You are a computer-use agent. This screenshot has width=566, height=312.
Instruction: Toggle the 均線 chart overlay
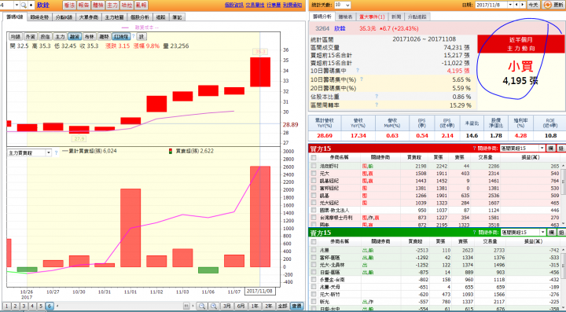pyautogui.click(x=16, y=37)
